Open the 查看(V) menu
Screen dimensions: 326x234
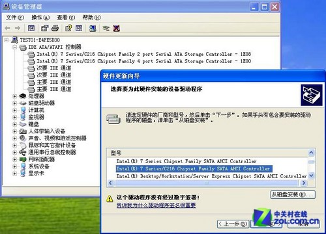click(x=66, y=18)
